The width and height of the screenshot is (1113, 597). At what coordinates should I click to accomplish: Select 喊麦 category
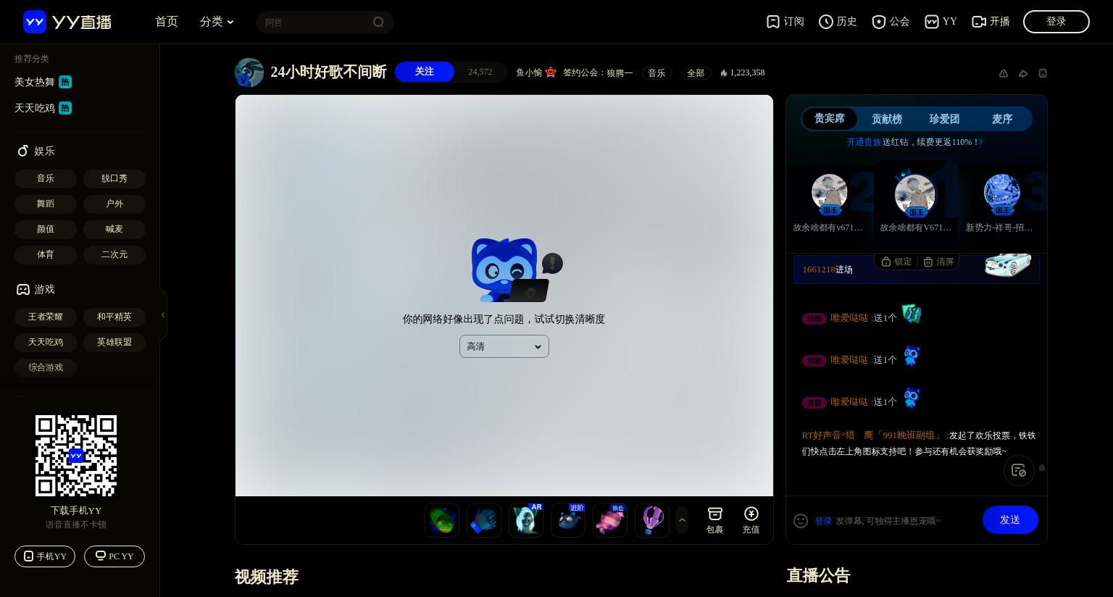point(114,229)
